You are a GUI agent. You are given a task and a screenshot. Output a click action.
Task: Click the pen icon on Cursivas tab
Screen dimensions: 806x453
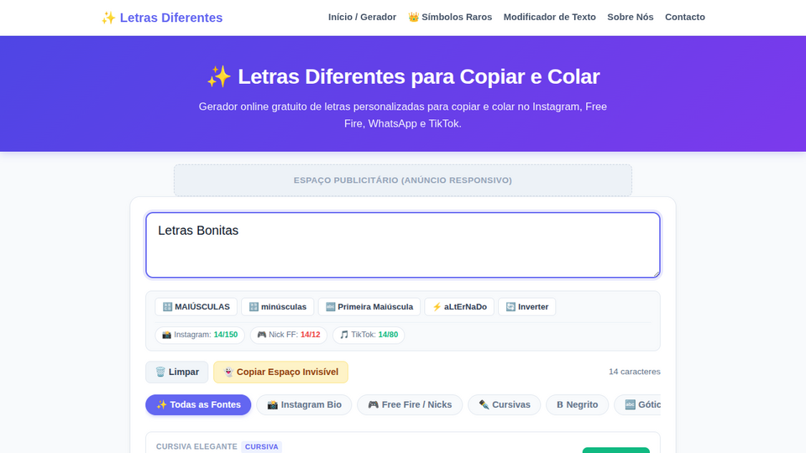[x=484, y=404]
